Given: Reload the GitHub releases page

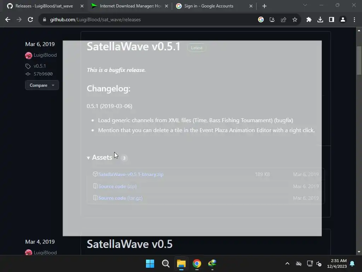Looking at the screenshot, I should pyautogui.click(x=30, y=20).
